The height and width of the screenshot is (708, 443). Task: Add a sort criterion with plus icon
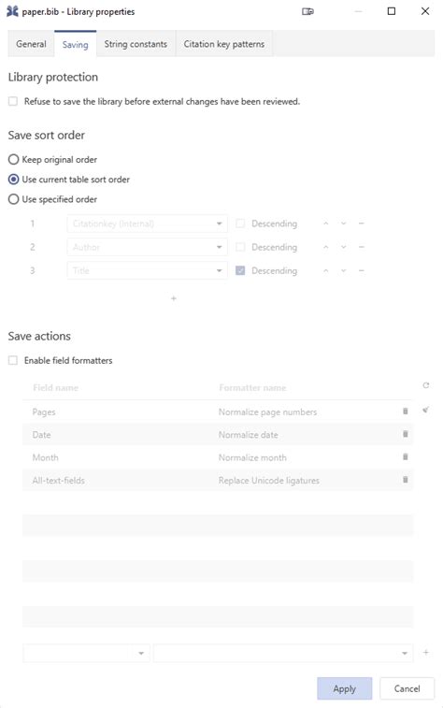174,298
